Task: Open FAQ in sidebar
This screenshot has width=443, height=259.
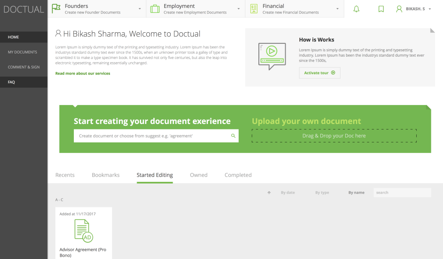Action: [24, 82]
